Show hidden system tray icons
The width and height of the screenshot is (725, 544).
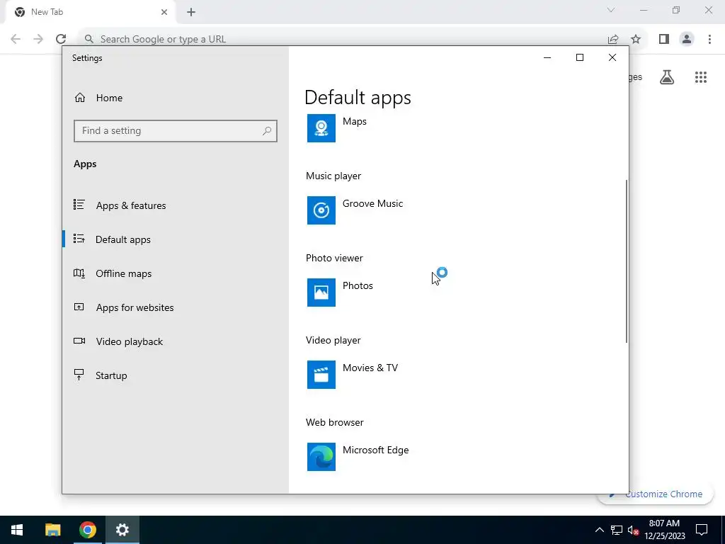coord(599,530)
